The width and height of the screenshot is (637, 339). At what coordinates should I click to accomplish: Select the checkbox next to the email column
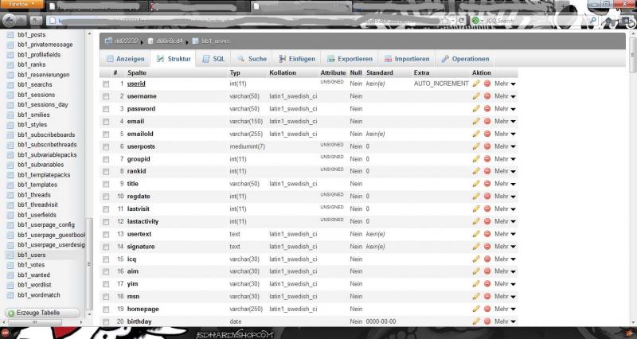(106, 121)
